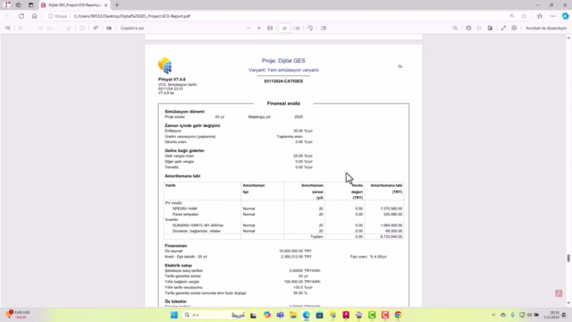Open the Windows Start menu
The height and width of the screenshot is (322, 572).
tap(174, 315)
